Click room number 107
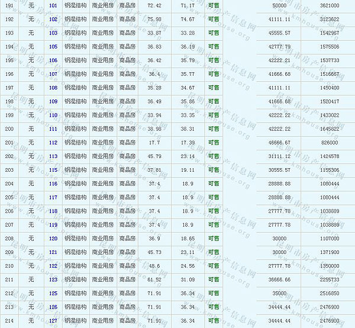 (x=53, y=74)
